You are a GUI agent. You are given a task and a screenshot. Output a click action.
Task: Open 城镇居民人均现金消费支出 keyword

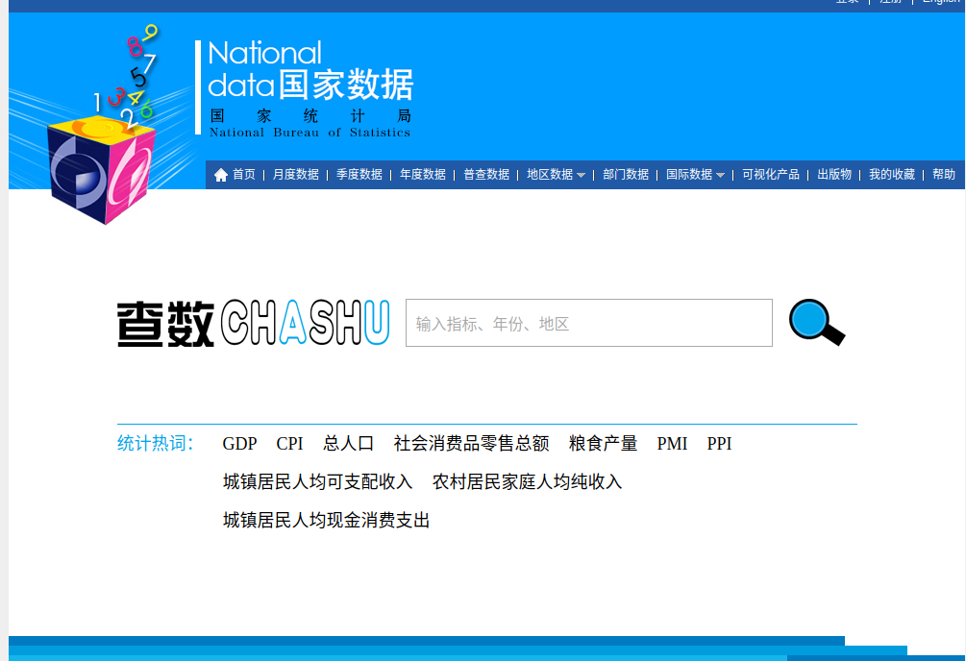pos(326,521)
